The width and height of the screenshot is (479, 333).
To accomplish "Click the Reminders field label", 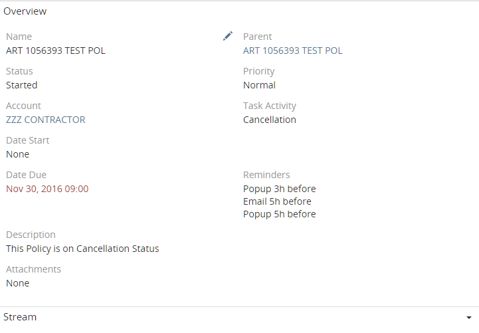I will (266, 175).
